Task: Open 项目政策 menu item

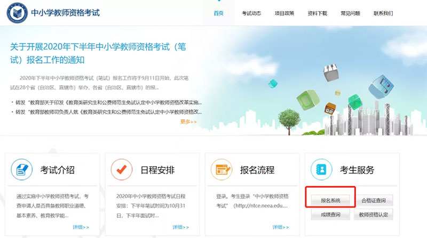Action: [284, 13]
